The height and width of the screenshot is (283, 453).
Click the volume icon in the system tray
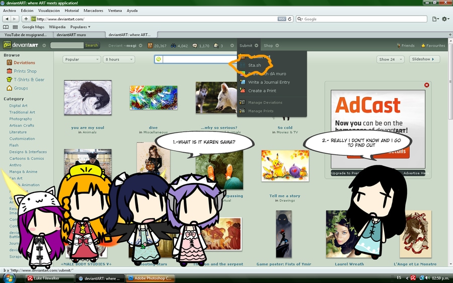pyautogui.click(x=427, y=278)
